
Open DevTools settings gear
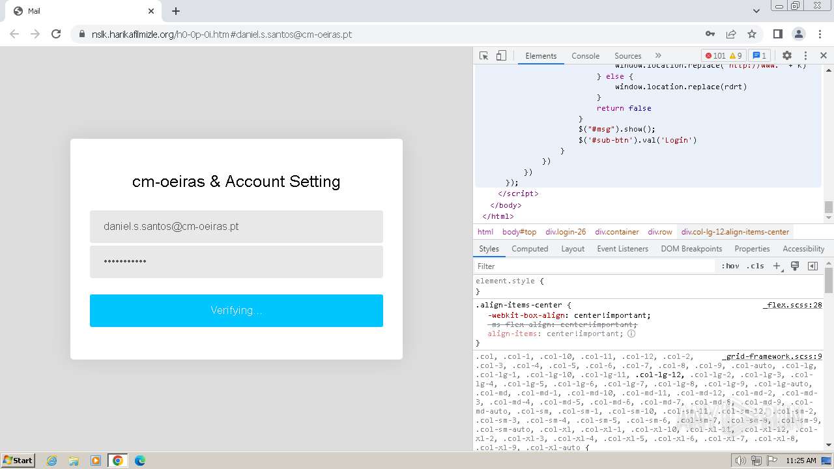(787, 55)
